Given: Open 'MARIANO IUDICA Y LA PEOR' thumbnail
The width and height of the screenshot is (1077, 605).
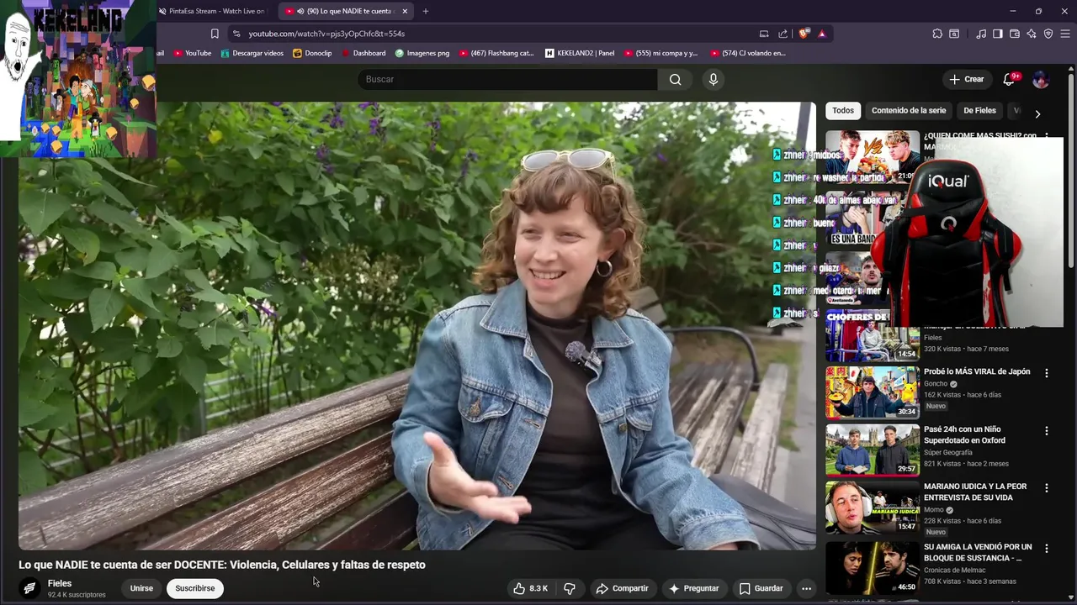Looking at the screenshot, I should click(x=873, y=507).
